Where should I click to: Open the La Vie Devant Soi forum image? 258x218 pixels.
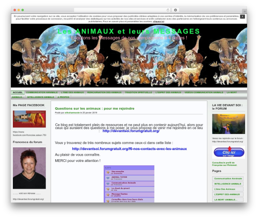[x=229, y=124]
